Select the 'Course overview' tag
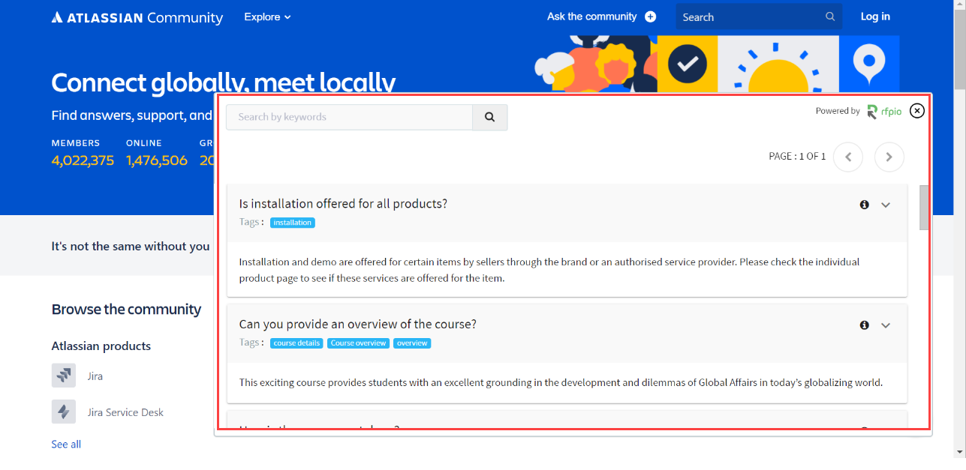The width and height of the screenshot is (966, 470). tap(358, 343)
